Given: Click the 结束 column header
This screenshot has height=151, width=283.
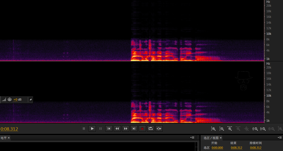Looking at the screenshot, I should [233, 143].
